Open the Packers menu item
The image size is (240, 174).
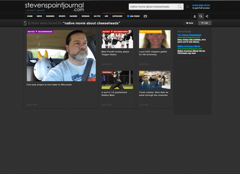73,16
